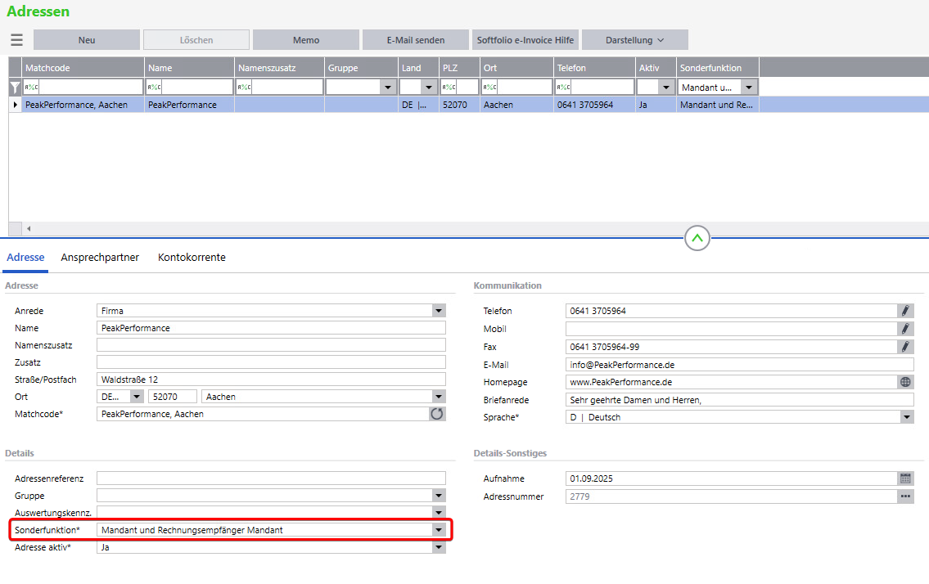Click E-Mail senden button
This screenshot has width=929, height=584.
(x=415, y=40)
